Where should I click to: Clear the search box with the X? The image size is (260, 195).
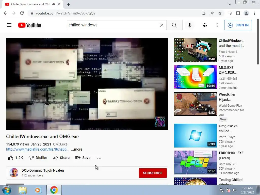point(162,25)
